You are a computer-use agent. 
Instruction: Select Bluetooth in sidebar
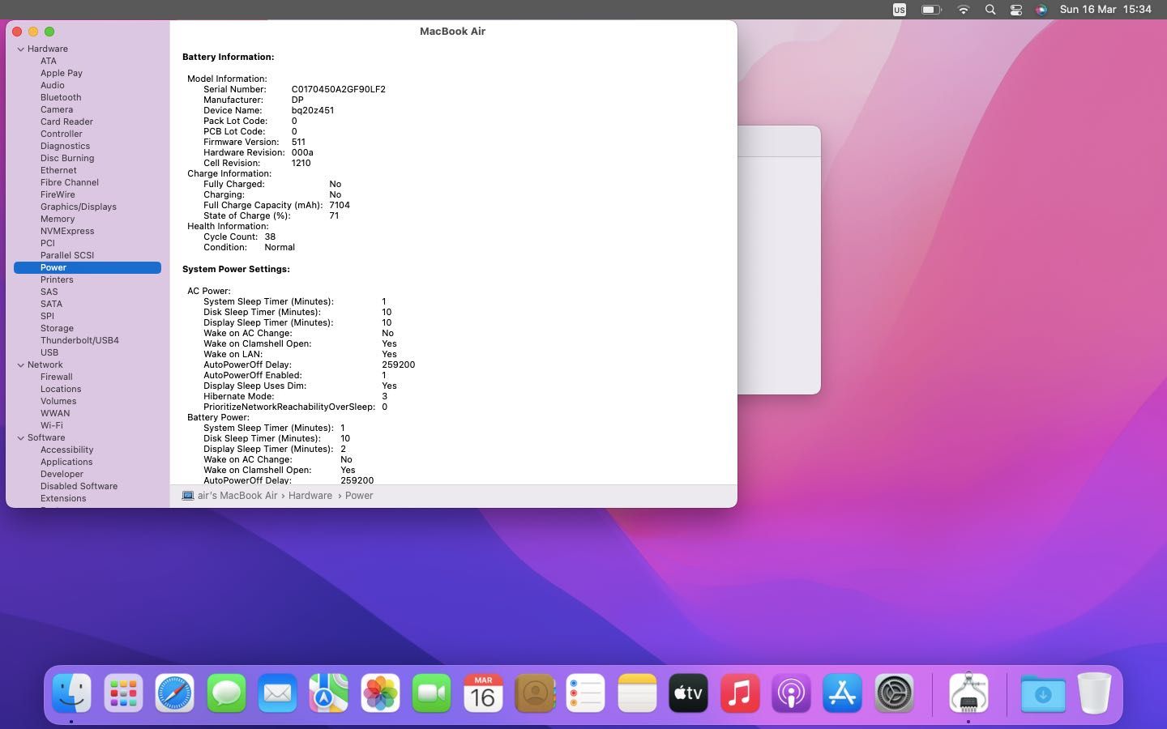click(61, 97)
